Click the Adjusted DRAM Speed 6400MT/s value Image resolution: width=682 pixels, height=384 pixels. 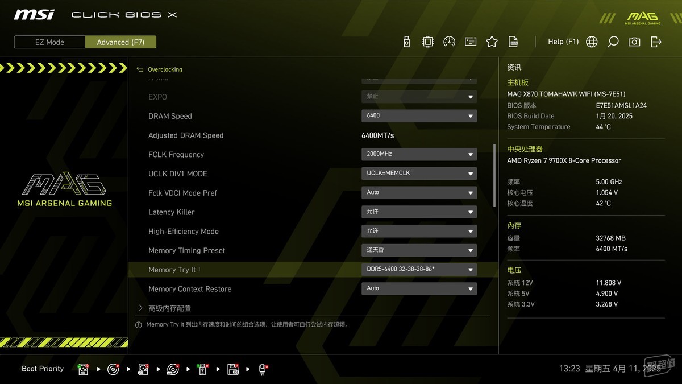(377, 135)
